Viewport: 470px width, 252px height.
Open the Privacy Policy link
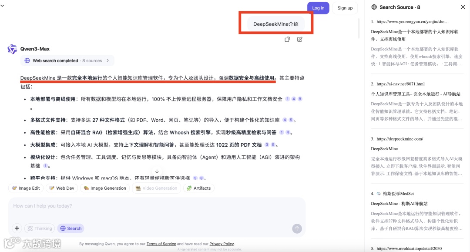point(222,244)
